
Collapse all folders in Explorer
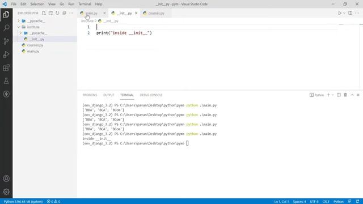coord(64,13)
